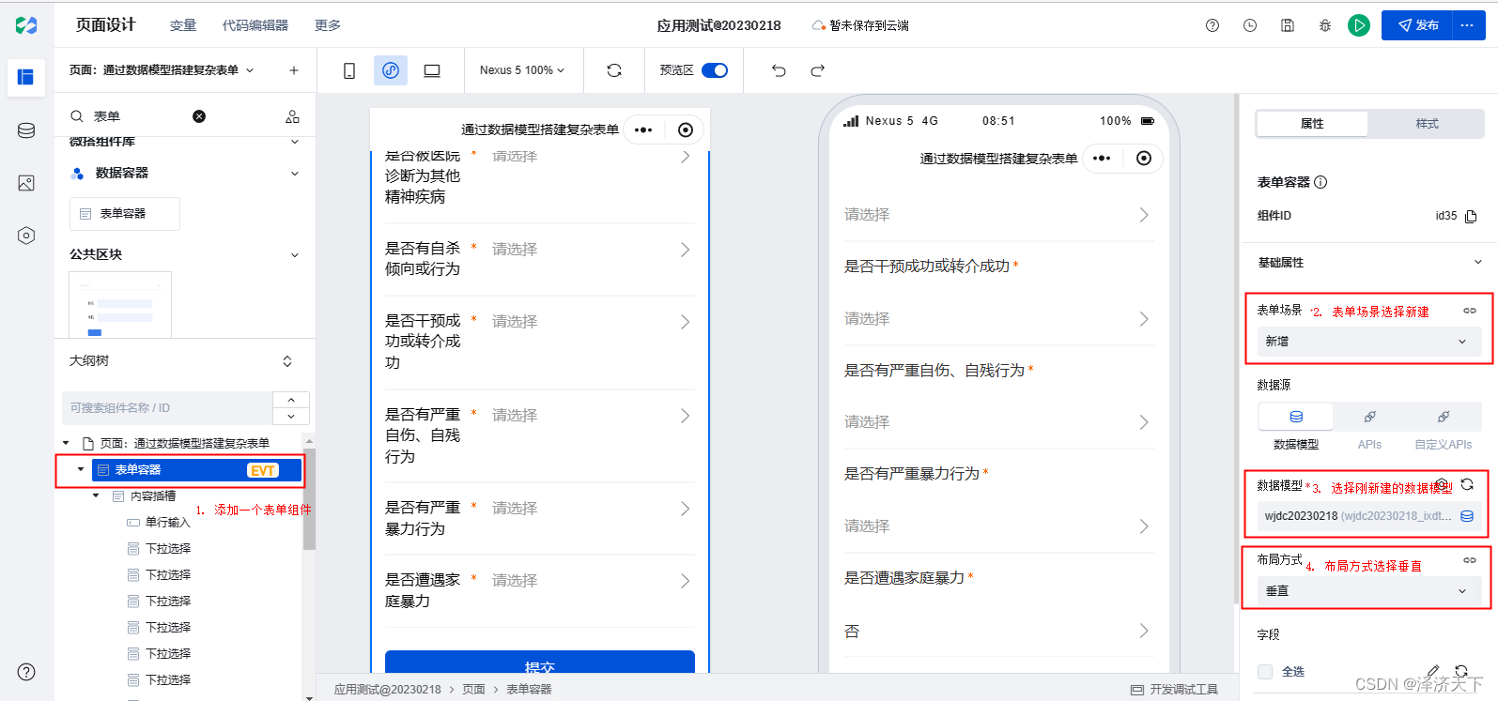Viewport: 1498px width, 701px height.
Task: Redo the last action
Action: [818, 70]
